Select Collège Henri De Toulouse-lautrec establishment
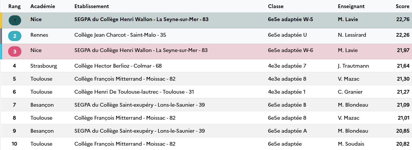This screenshot has height=150, width=412. [134, 92]
